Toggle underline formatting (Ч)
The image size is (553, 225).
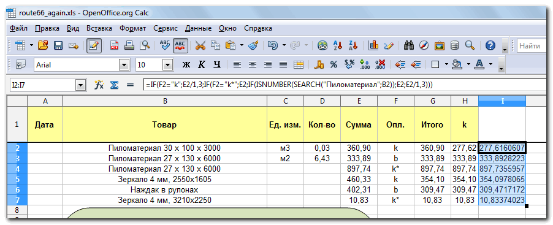click(217, 64)
